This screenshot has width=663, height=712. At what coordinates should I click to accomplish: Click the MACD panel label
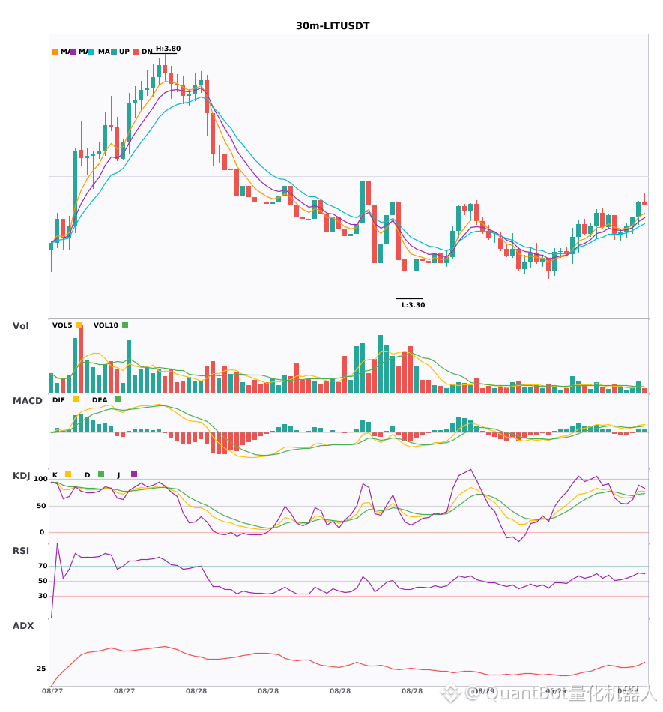point(27,401)
